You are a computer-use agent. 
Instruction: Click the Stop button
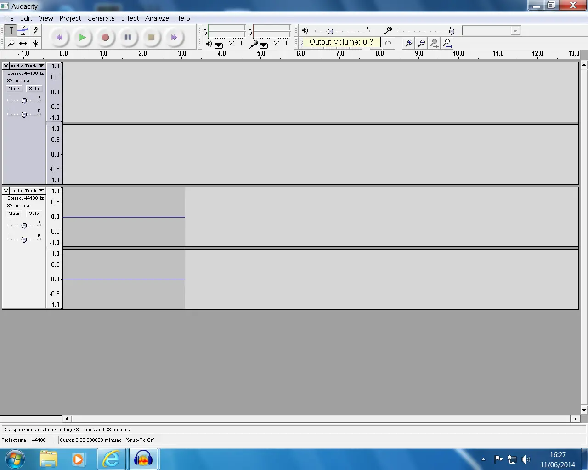pyautogui.click(x=151, y=37)
